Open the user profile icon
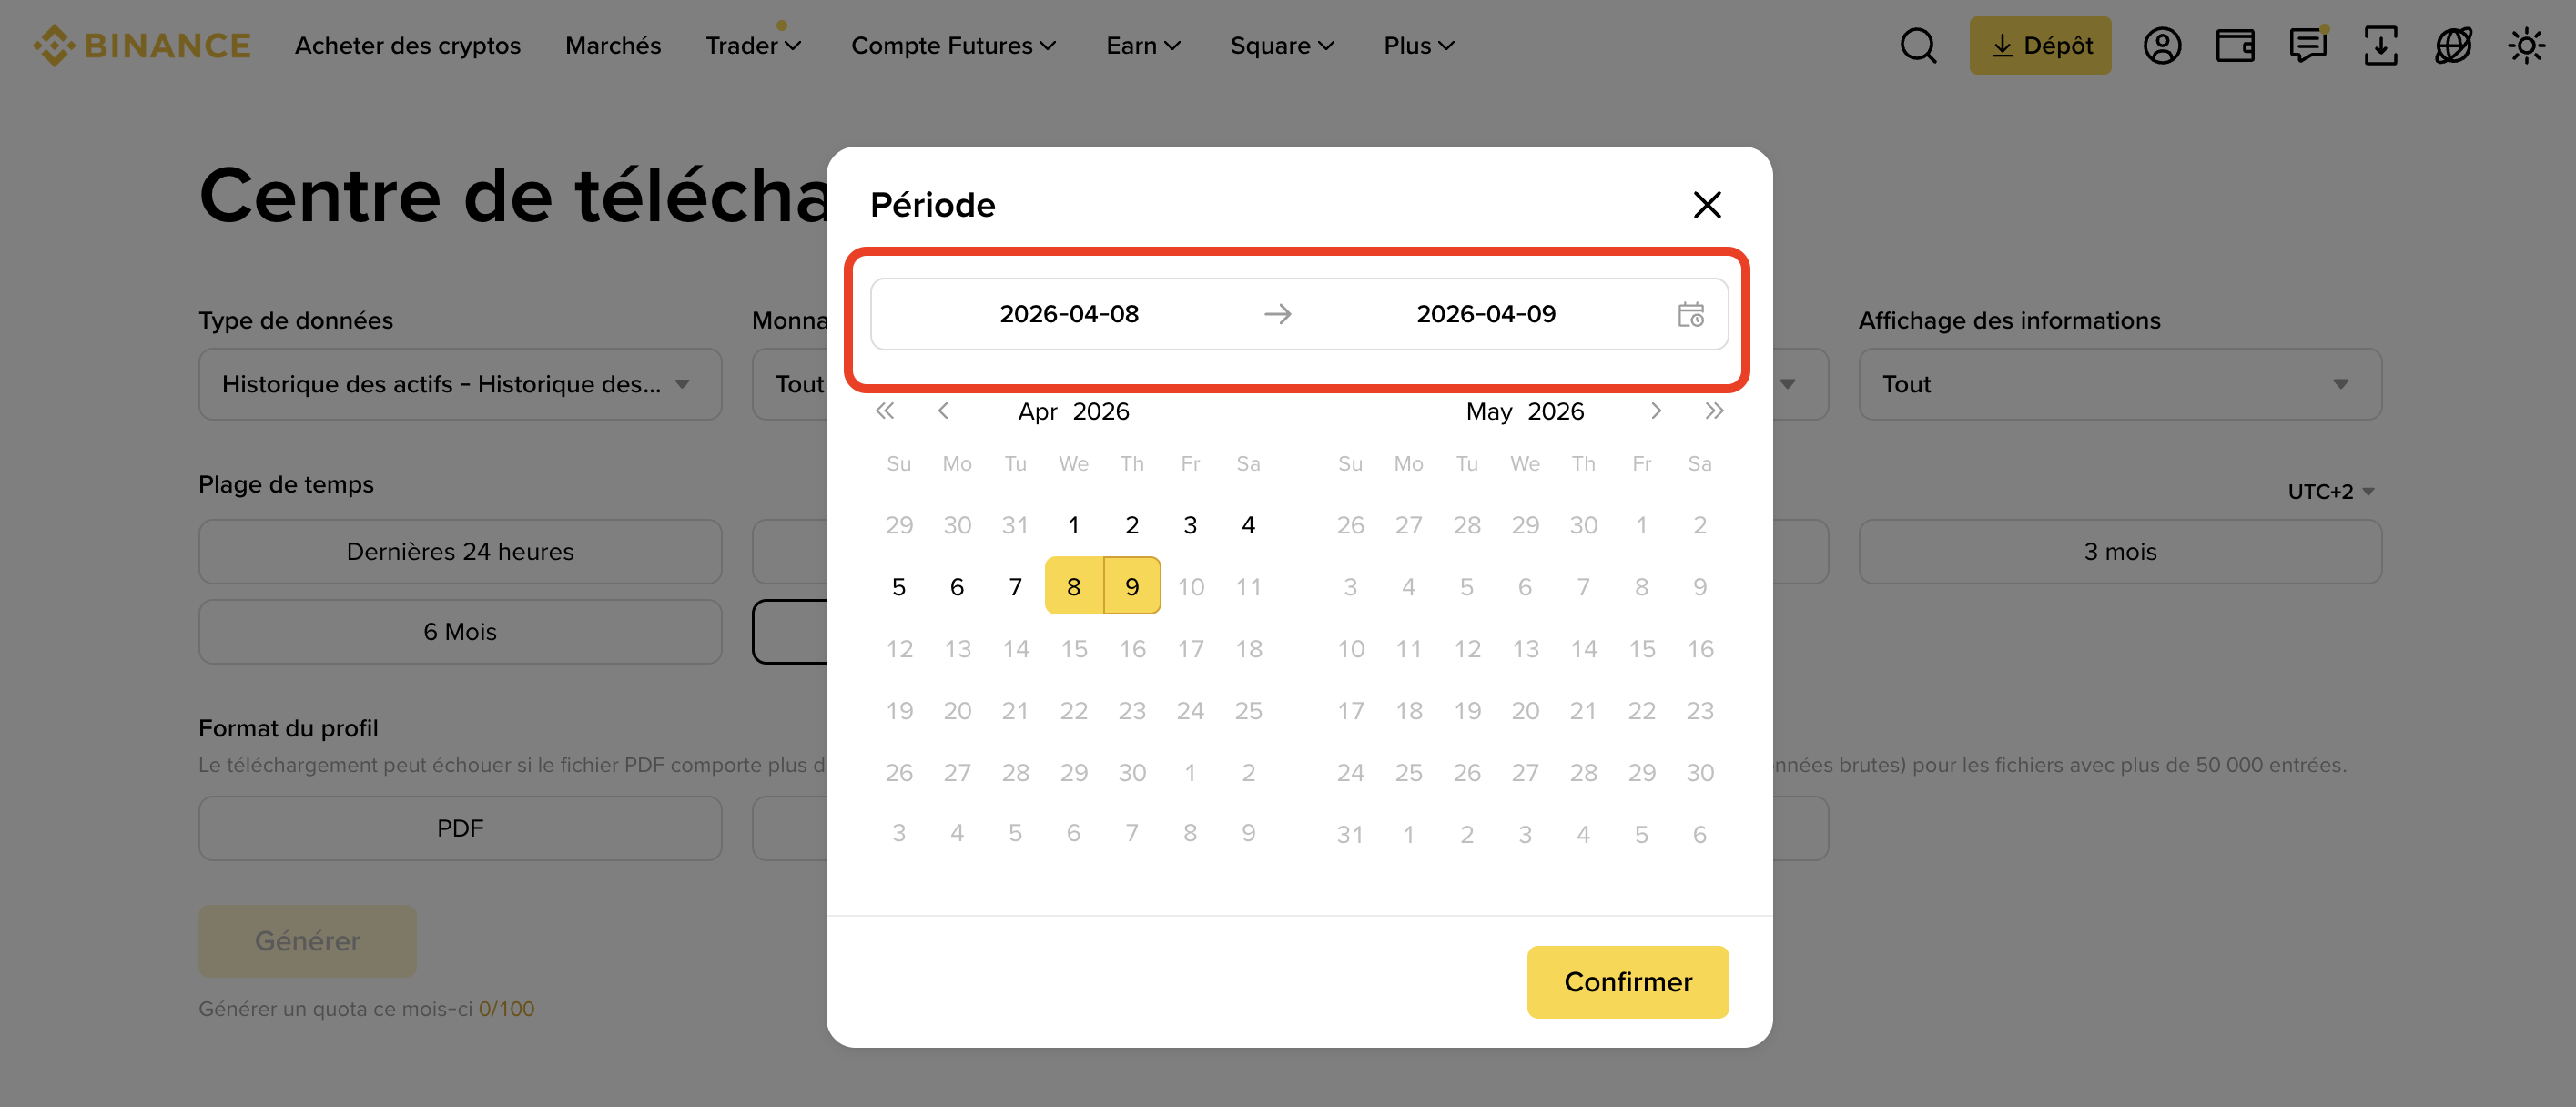Screen dimensions: 2576x1107 coord(2161,46)
